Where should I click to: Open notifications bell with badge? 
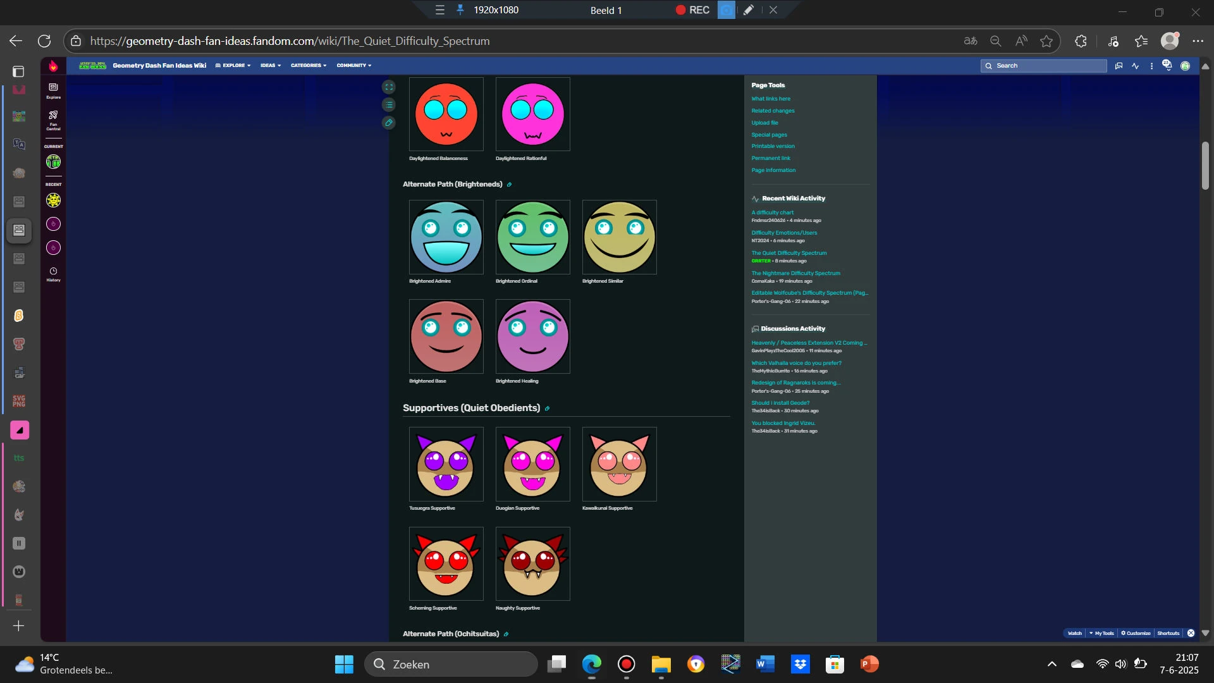point(1167,65)
